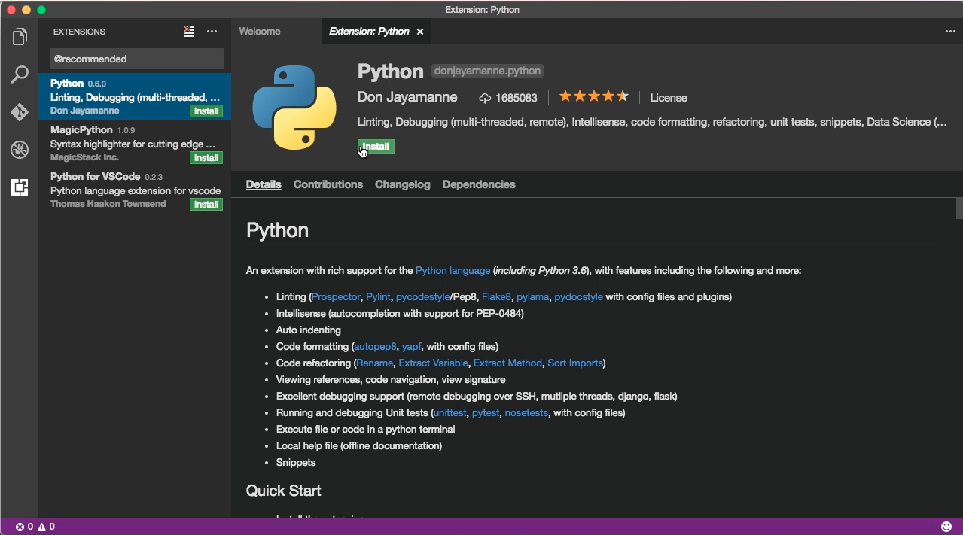This screenshot has height=535, width=963.
Task: Click the star rating of Python extension
Action: 593,96
